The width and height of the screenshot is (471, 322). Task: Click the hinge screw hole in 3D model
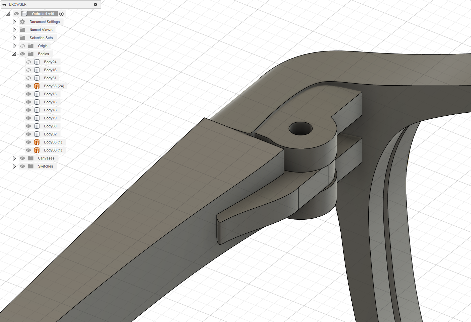(301, 129)
